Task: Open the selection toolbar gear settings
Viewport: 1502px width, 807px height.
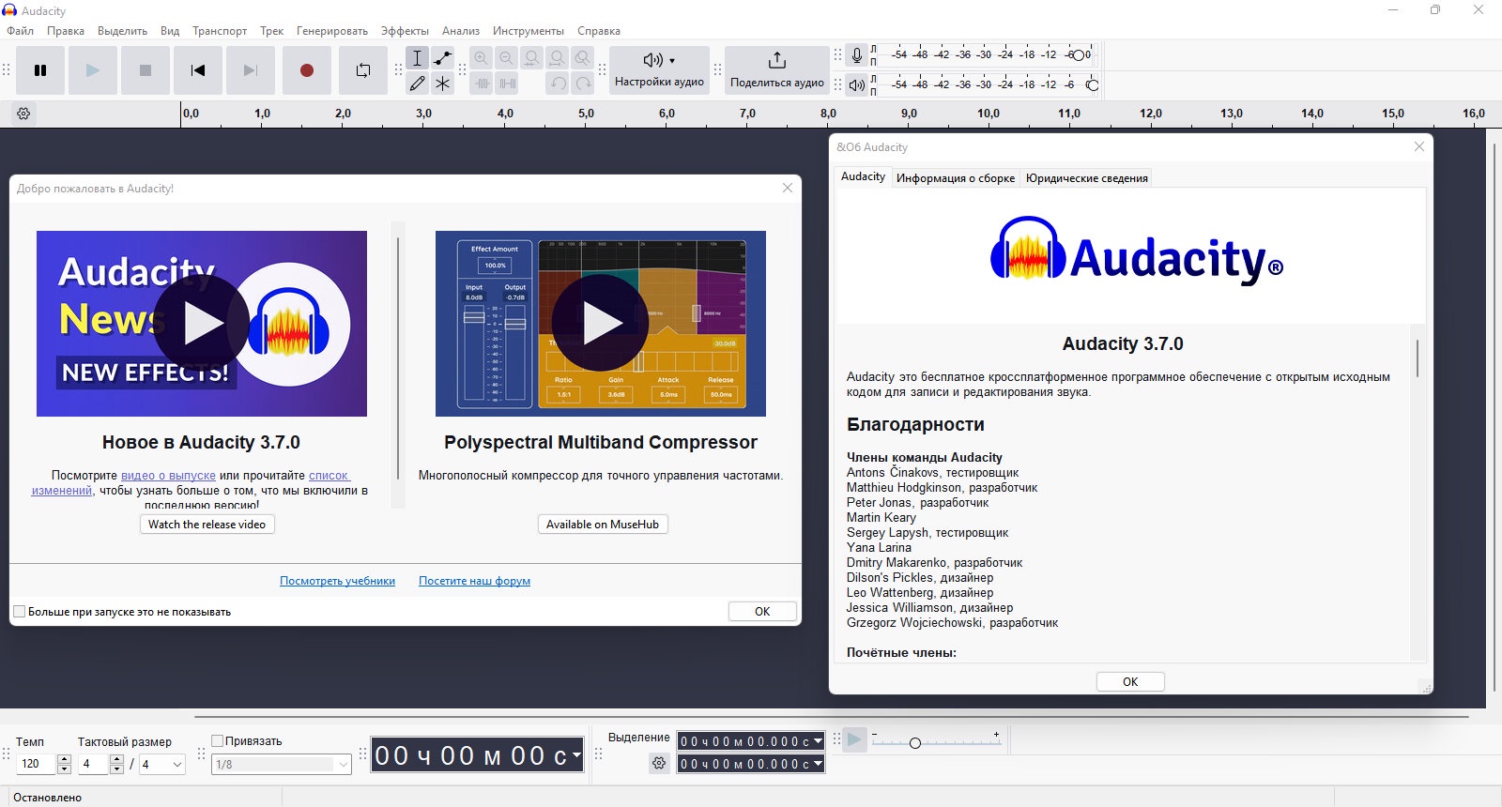Action: [x=659, y=763]
